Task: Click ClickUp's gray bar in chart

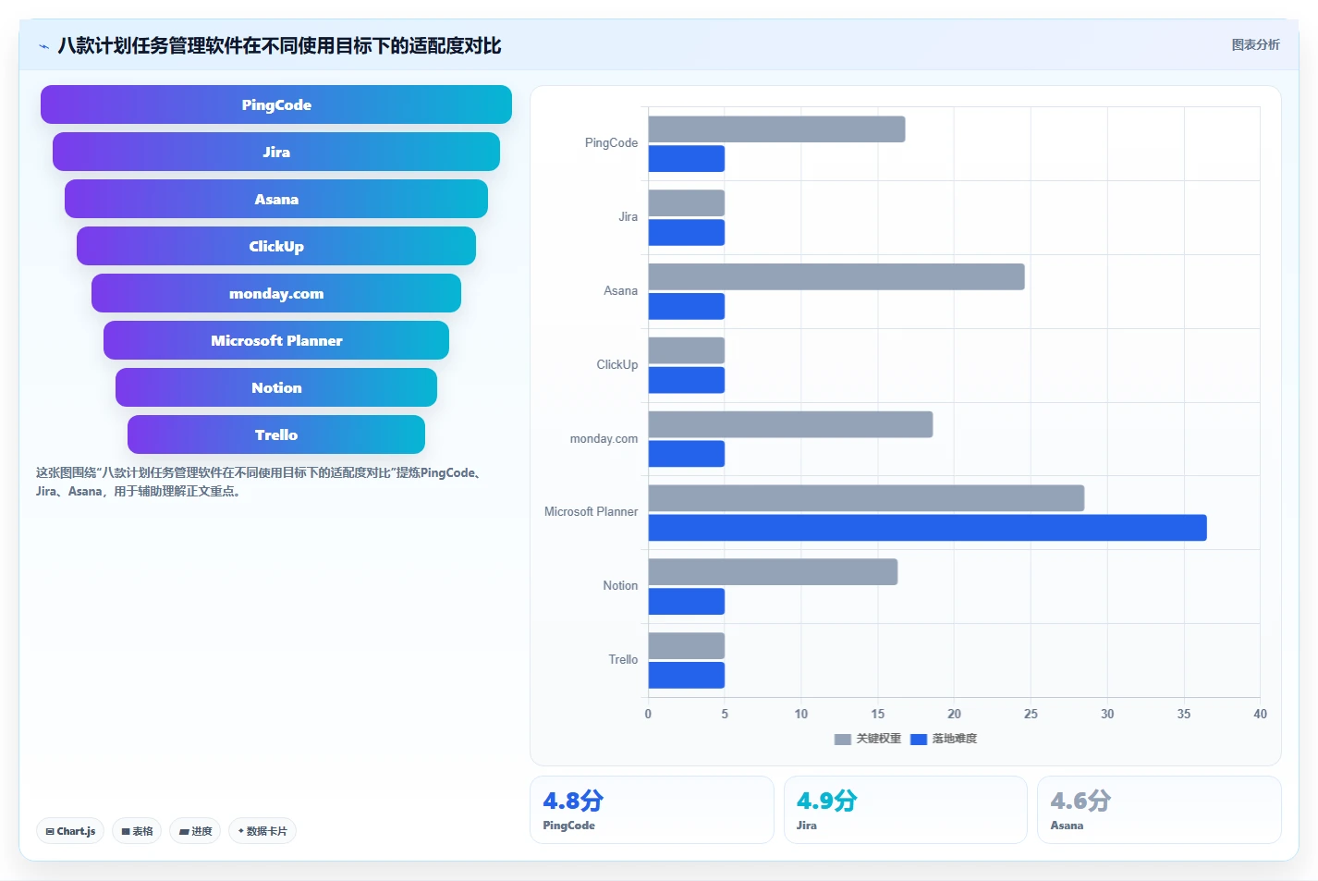Action: click(687, 350)
